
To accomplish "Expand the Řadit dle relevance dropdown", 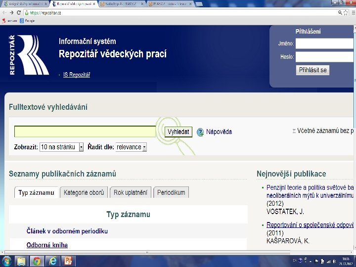I will click(x=131, y=147).
